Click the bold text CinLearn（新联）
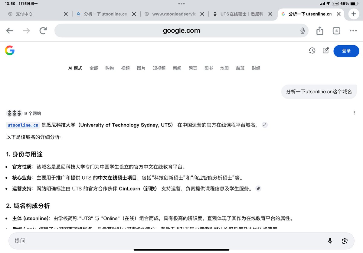 138,189
